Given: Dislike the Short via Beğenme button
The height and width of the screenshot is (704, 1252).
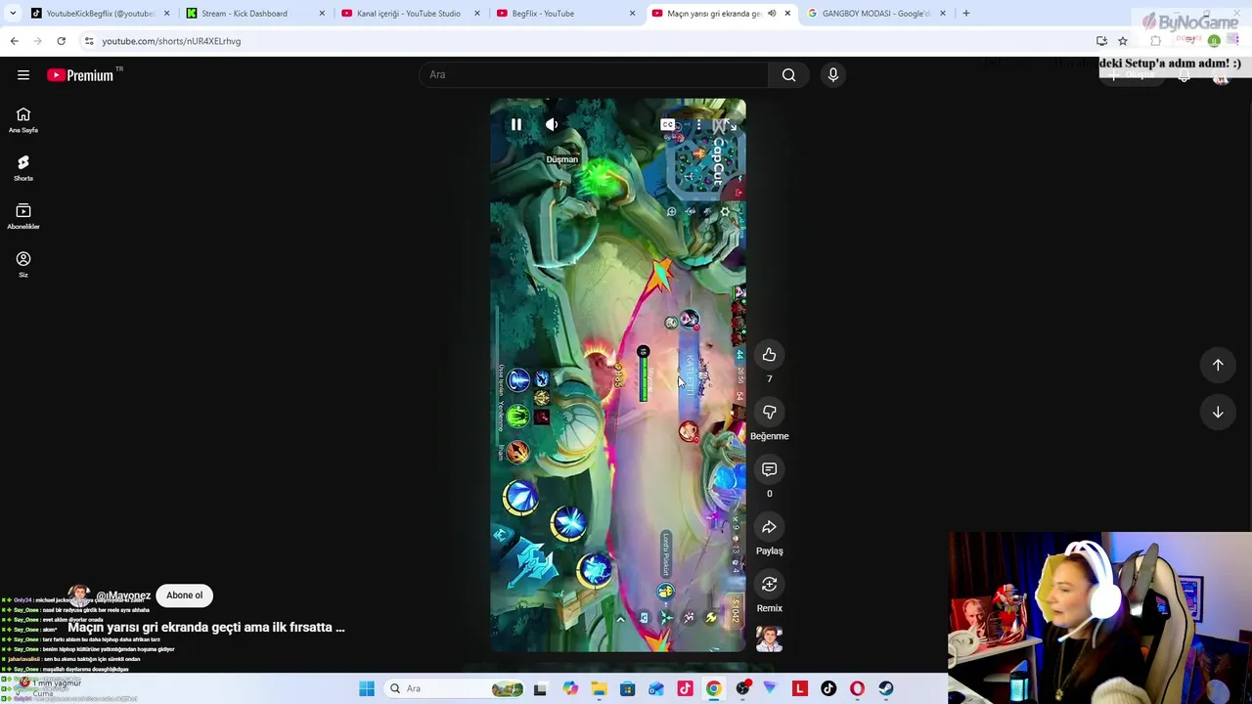Looking at the screenshot, I should click(770, 413).
